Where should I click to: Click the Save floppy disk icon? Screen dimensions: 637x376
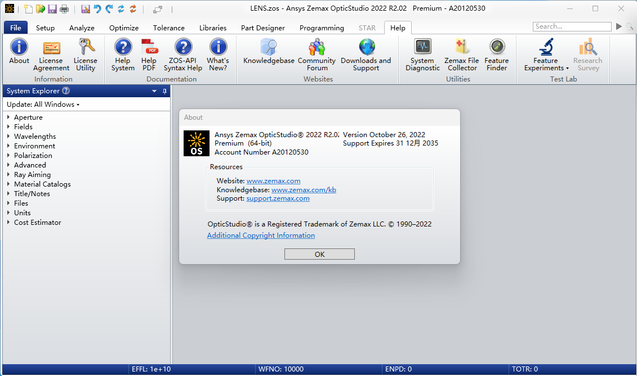[x=52, y=8]
